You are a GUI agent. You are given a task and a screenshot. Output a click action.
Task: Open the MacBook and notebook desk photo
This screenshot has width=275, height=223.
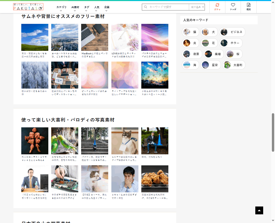pyautogui.click(x=95, y=37)
